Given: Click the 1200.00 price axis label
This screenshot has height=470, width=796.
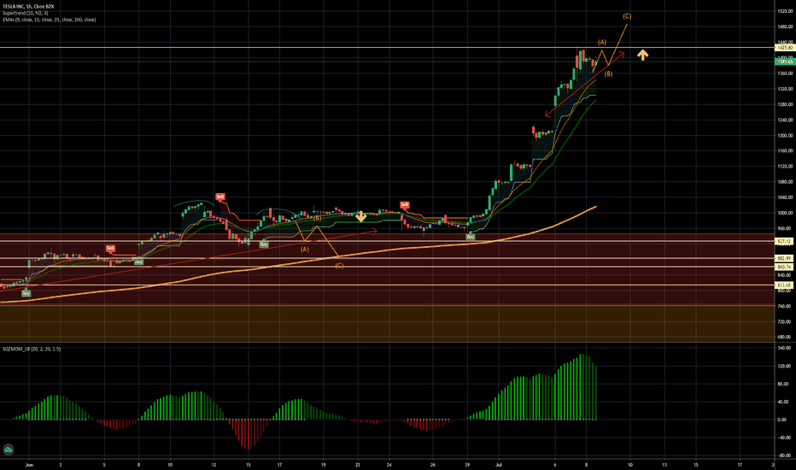Looking at the screenshot, I should tap(785, 136).
